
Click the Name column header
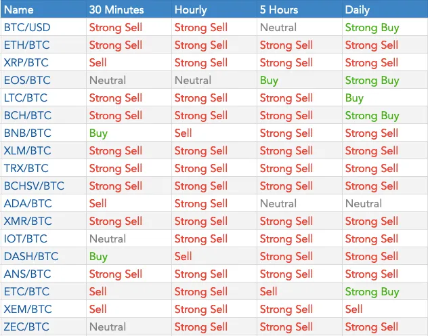[19, 10]
